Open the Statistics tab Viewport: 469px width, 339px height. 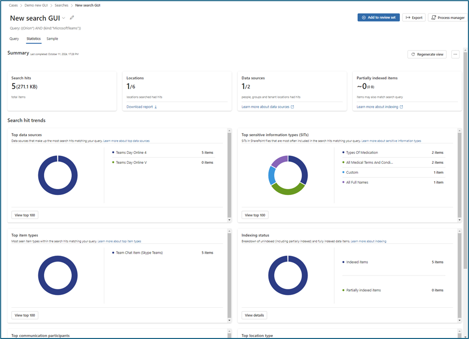click(x=33, y=39)
